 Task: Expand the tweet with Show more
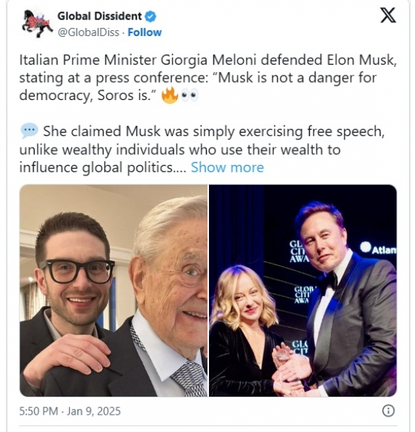[227, 168]
